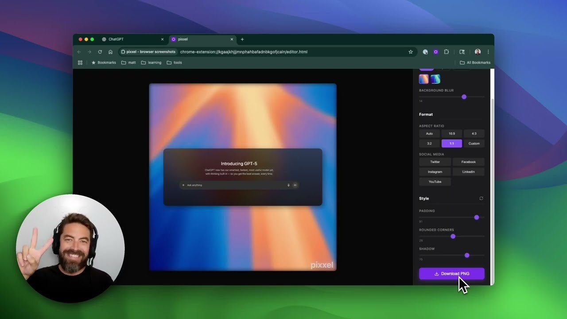This screenshot has height=319, width=567.
Task: Pick the blue-teal gradient background swatch
Action: pos(435,79)
